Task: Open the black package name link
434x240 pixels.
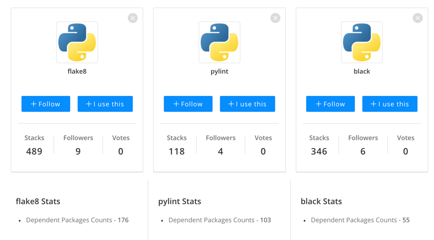Action: (x=362, y=72)
